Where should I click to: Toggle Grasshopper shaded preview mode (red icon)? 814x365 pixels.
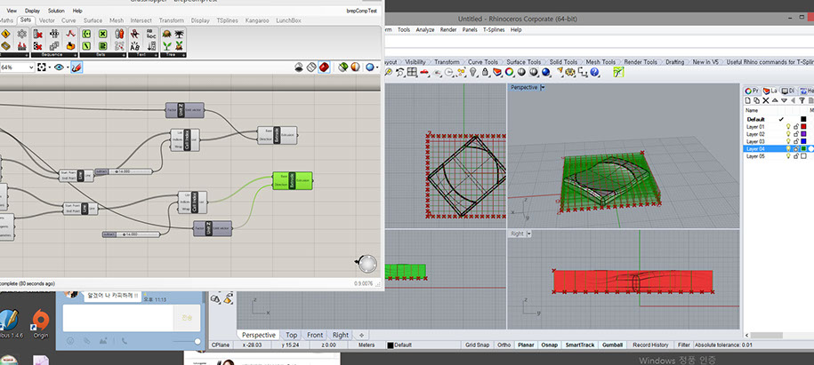coord(324,67)
